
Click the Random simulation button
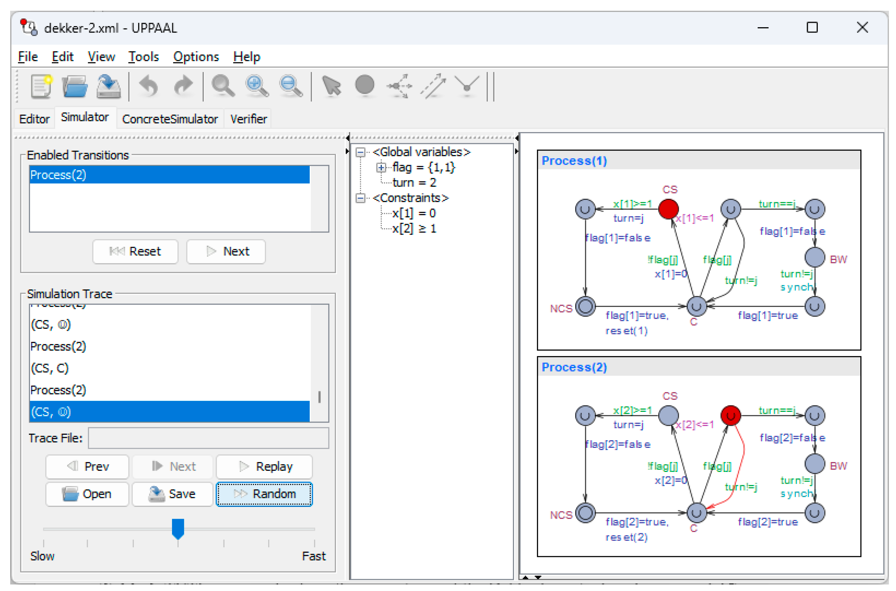point(264,494)
